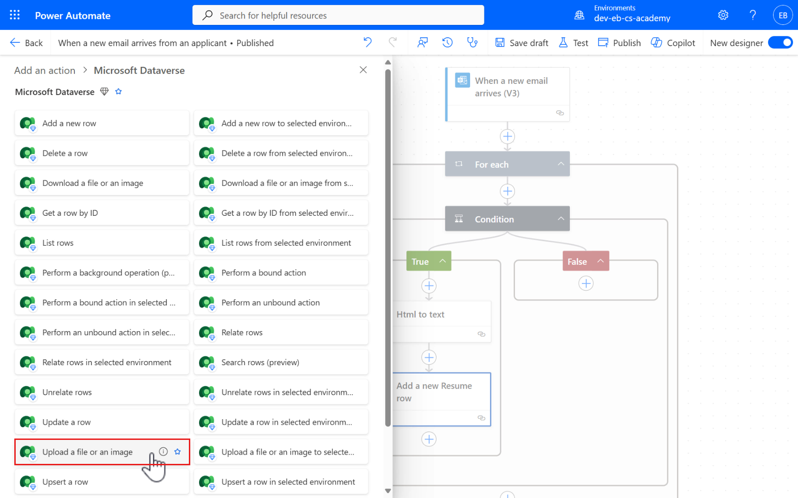Undo the last change
The width and height of the screenshot is (798, 498).
[367, 42]
